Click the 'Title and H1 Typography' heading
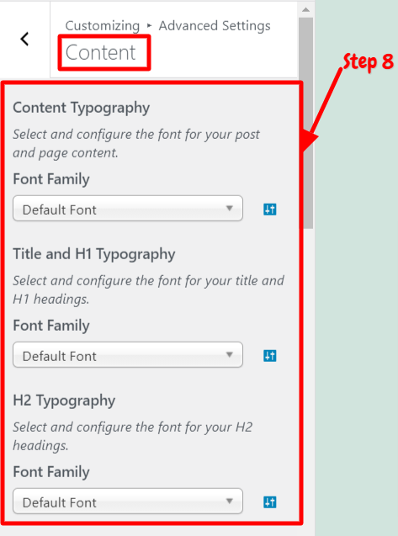The width and height of the screenshot is (398, 536). [x=94, y=254]
